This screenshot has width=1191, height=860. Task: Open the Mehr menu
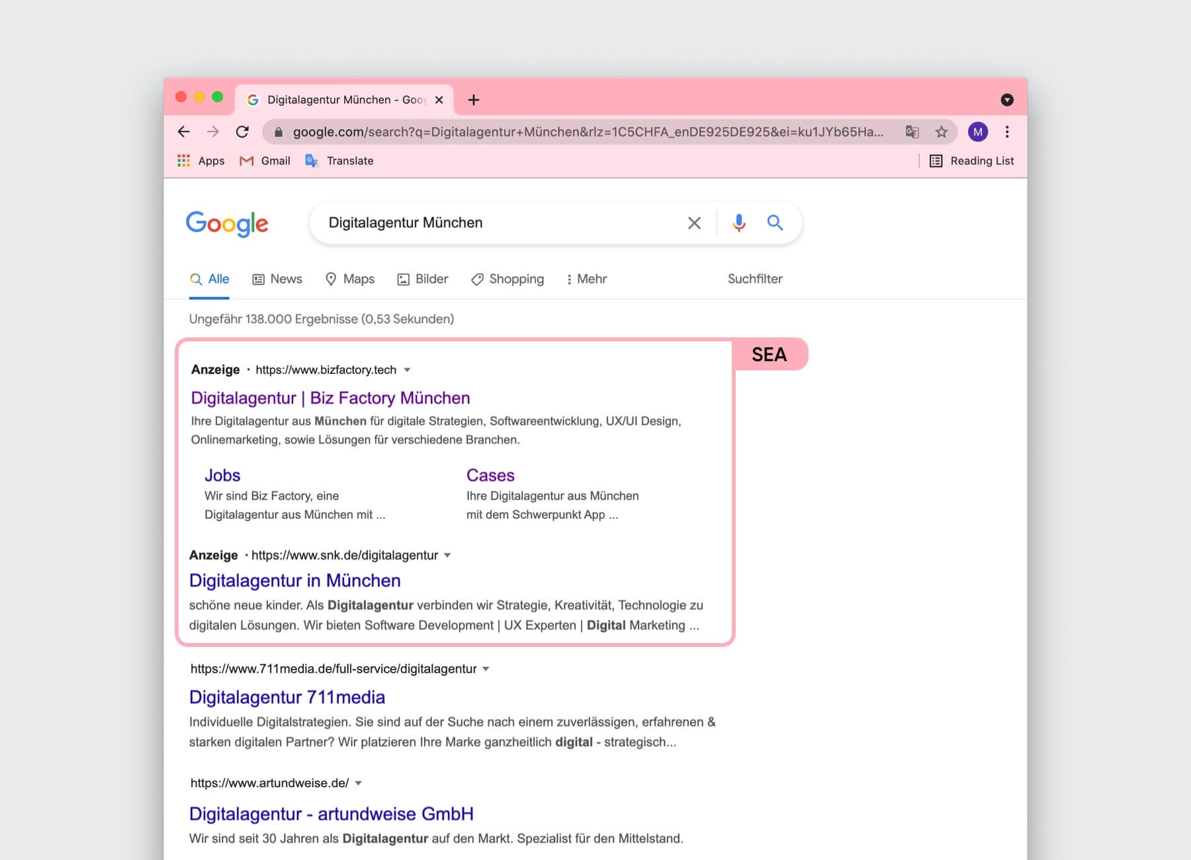pyautogui.click(x=587, y=279)
